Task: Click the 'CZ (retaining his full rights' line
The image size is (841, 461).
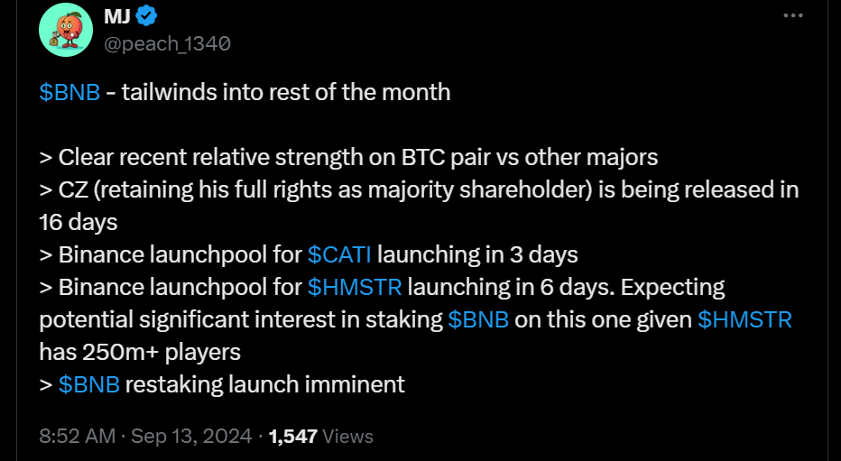Action: pyautogui.click(x=419, y=190)
